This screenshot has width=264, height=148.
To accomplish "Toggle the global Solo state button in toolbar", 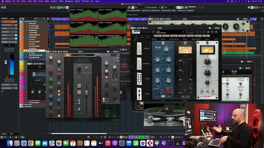I will click(54, 7).
